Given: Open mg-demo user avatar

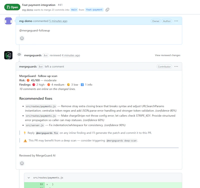Looking at the screenshot, I should (8, 21).
